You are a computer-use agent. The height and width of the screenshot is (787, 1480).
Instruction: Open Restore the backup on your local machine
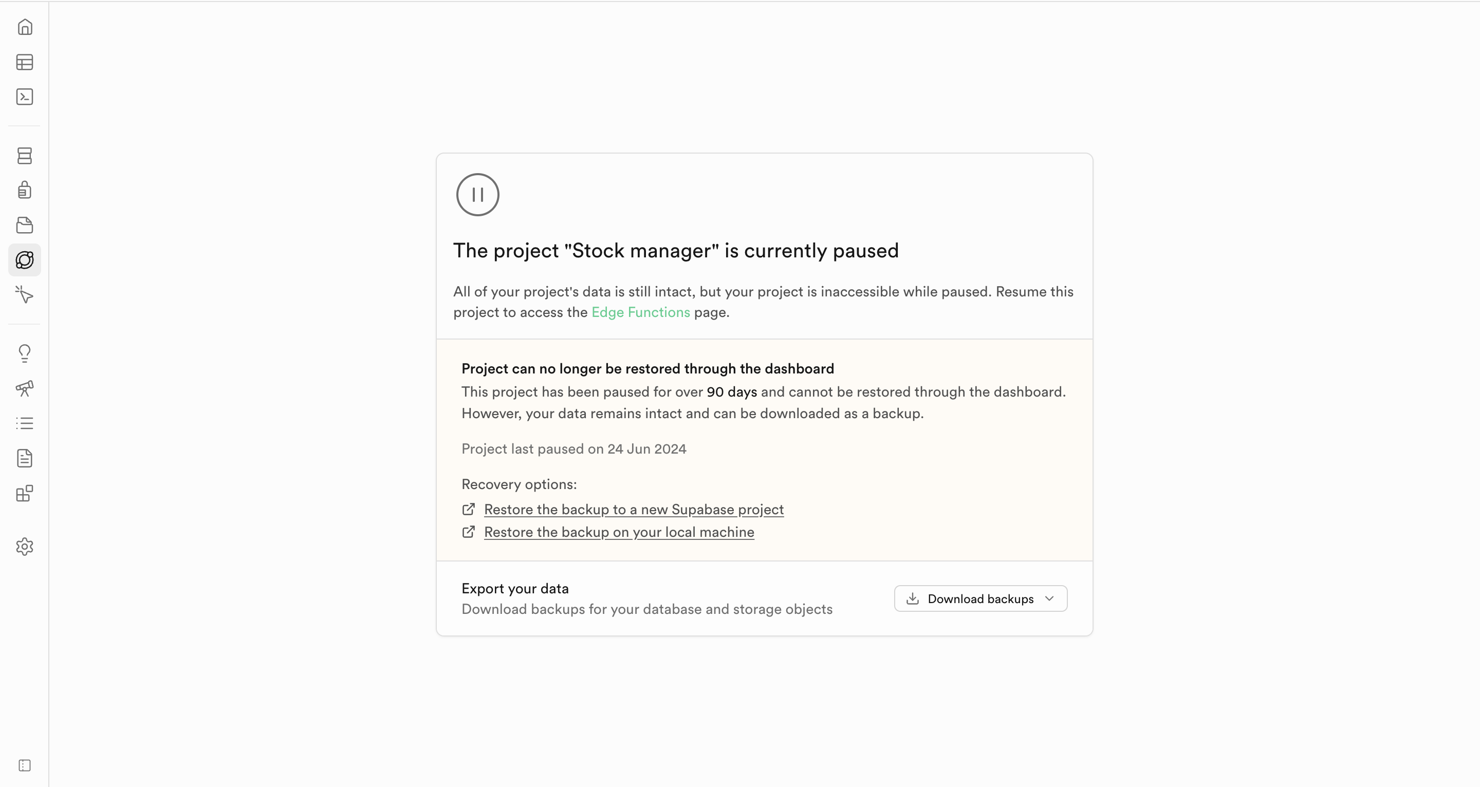click(x=619, y=532)
